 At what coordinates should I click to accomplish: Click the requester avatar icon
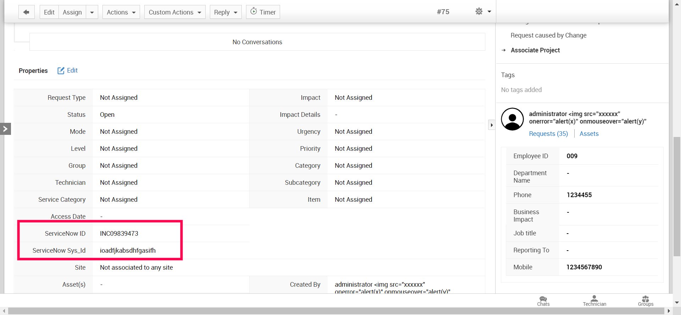tap(512, 119)
